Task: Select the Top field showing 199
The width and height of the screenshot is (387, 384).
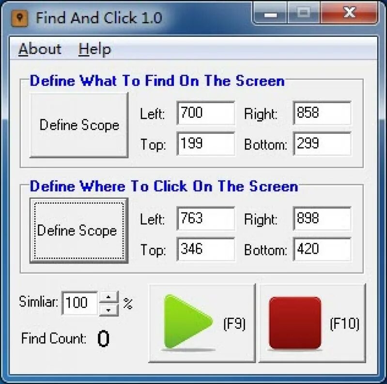Action: coord(206,144)
